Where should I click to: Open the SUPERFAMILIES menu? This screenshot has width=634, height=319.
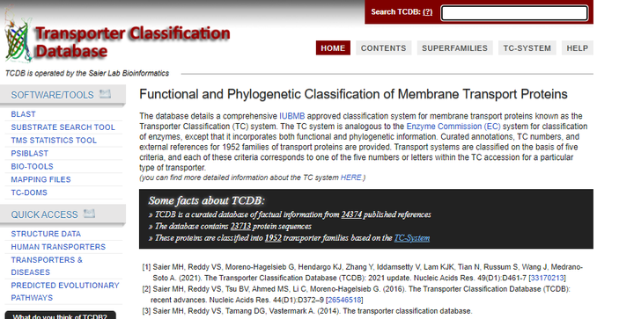tap(454, 48)
